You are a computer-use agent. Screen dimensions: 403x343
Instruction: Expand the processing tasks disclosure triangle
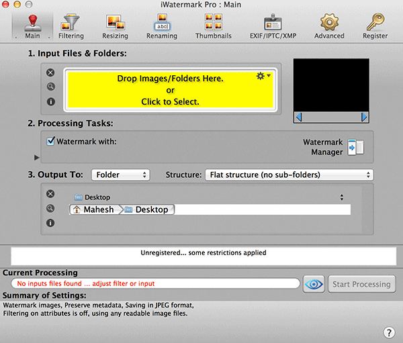(x=37, y=158)
